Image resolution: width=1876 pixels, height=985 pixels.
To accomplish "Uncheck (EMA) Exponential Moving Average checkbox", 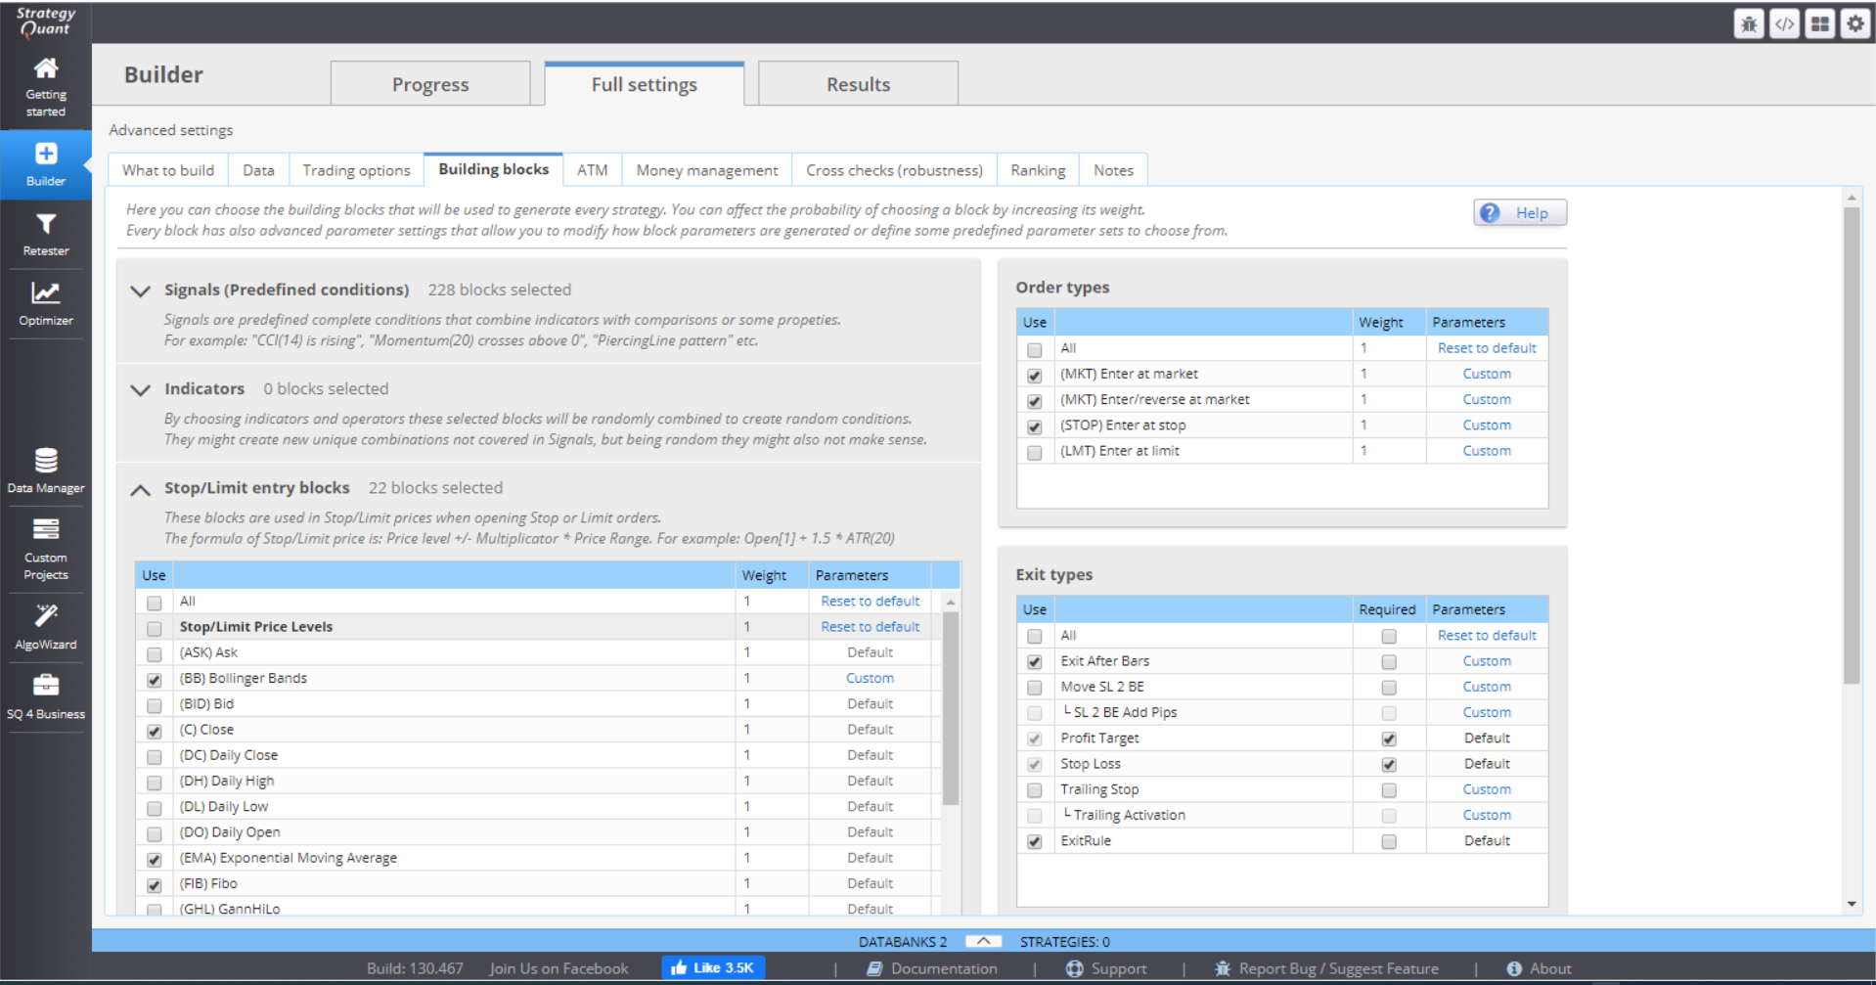I will 155,860.
